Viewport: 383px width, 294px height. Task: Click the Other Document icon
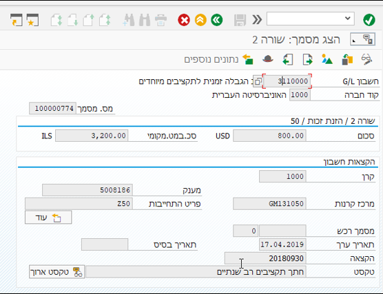tap(347, 59)
